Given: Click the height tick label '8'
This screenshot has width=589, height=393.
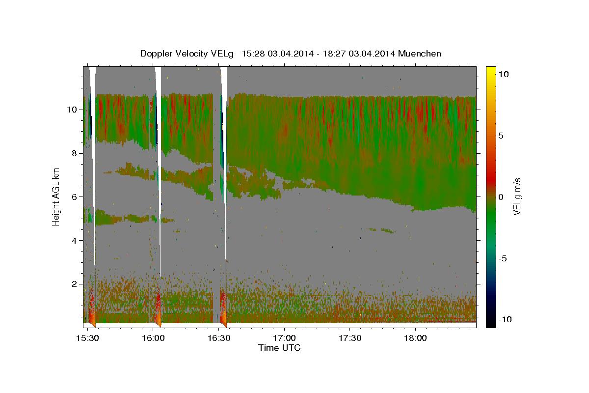Looking at the screenshot, I should tap(75, 153).
